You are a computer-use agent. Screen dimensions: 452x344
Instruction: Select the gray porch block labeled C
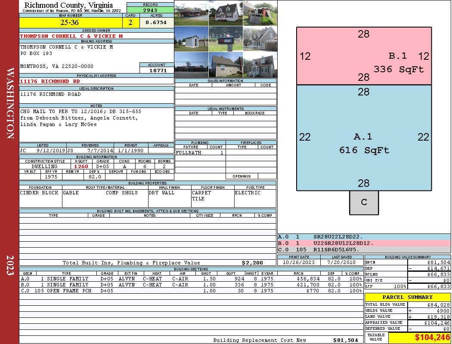click(364, 203)
